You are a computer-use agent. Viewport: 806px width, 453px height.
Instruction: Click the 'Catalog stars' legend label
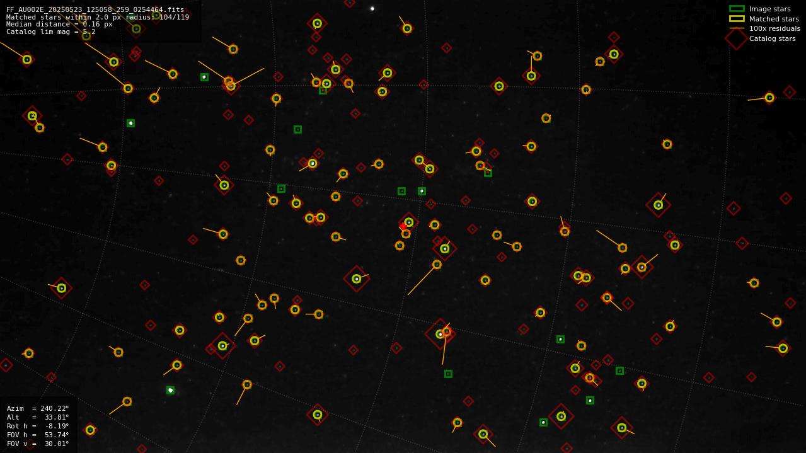[772, 38]
